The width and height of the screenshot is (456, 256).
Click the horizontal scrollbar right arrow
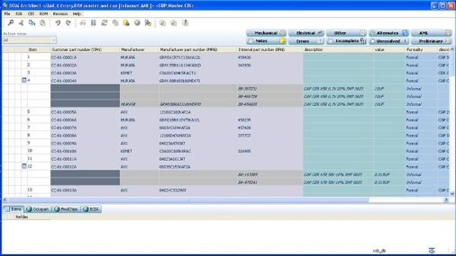click(x=446, y=200)
